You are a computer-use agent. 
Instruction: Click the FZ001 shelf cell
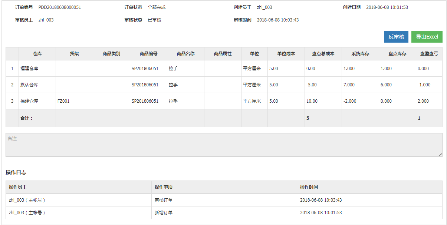(x=63, y=101)
